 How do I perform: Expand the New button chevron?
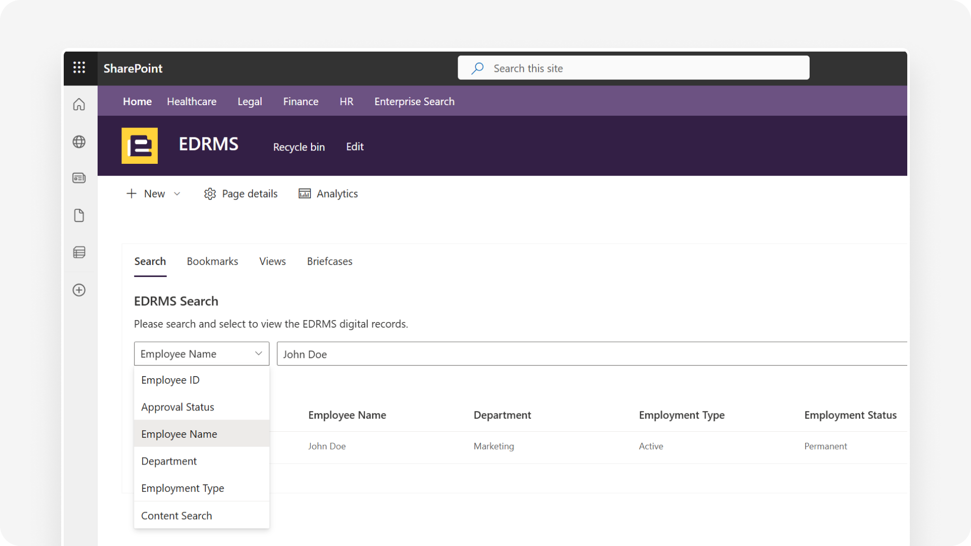(x=177, y=194)
